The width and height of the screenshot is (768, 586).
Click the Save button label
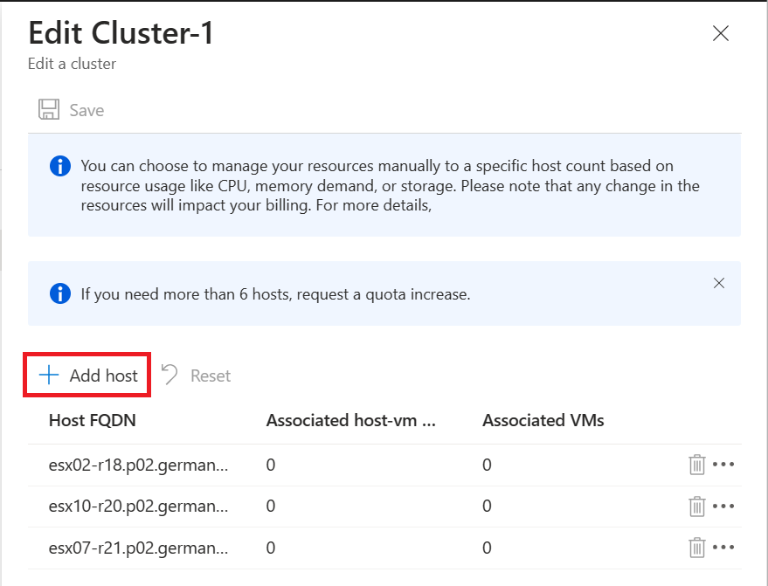click(86, 110)
